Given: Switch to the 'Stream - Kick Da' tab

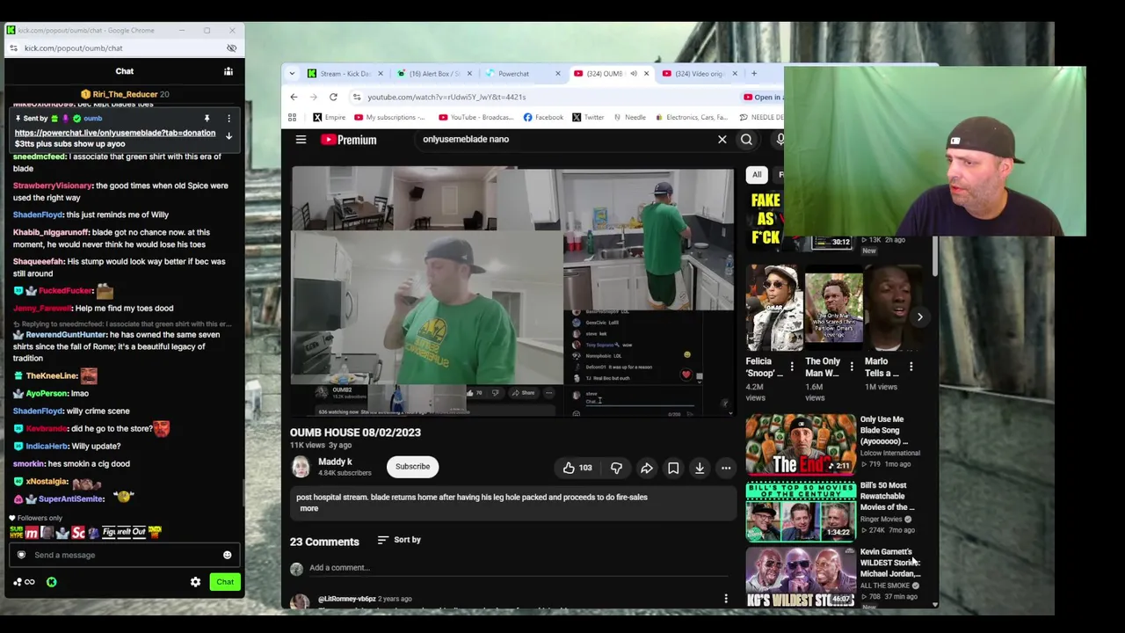Looking at the screenshot, I should click(345, 74).
